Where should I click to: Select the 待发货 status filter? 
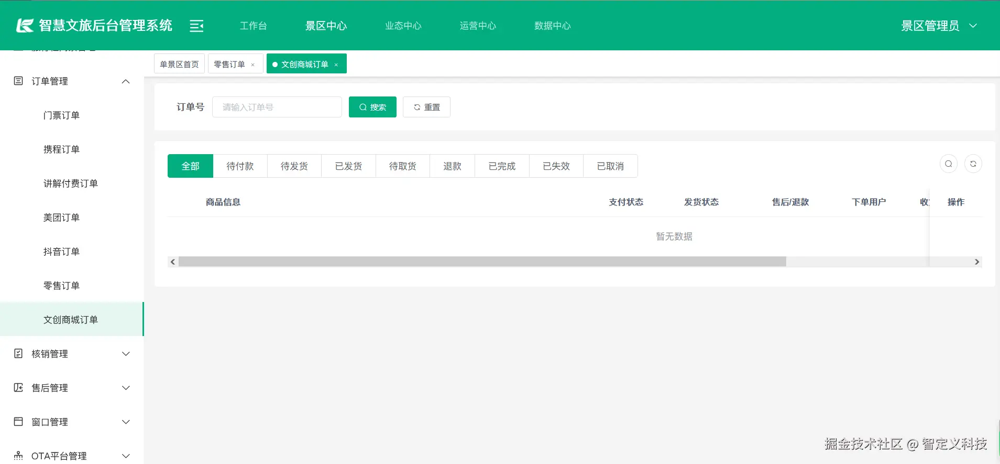click(294, 166)
